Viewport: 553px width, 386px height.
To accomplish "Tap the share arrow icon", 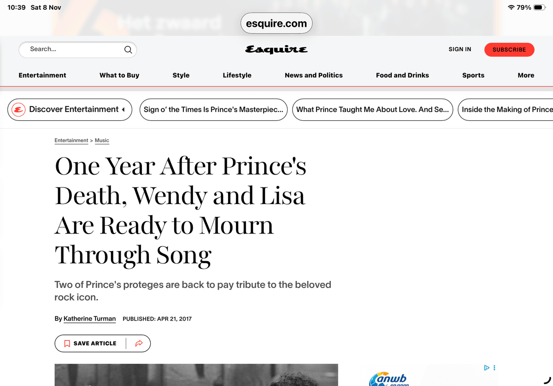I will [139, 343].
